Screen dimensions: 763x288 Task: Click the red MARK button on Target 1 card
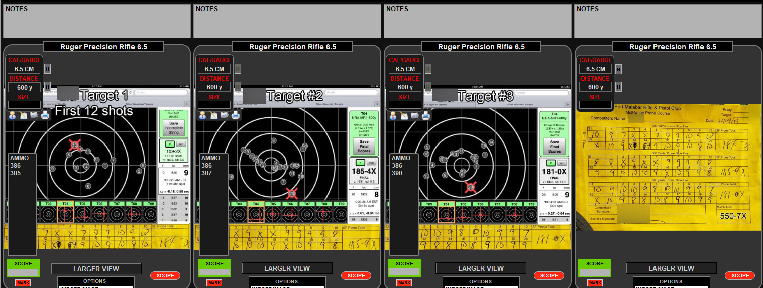coord(24,283)
